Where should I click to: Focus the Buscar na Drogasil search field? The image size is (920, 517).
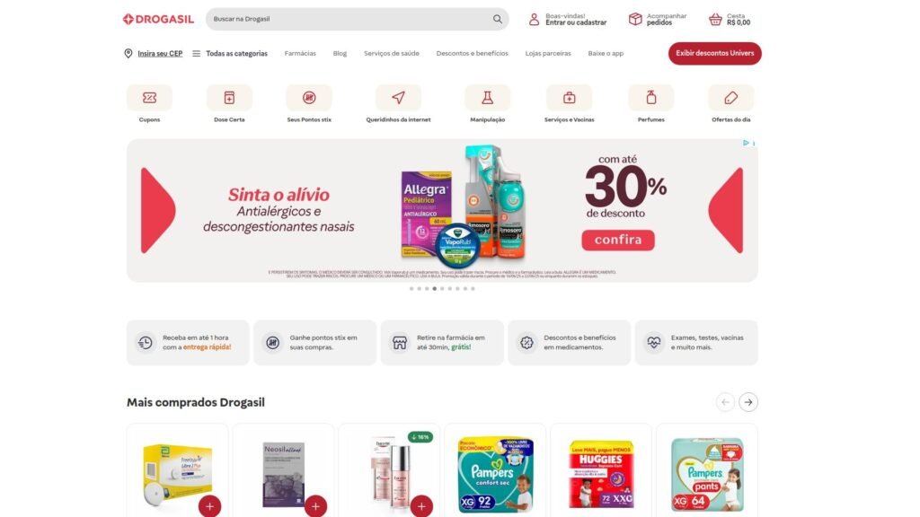[349, 19]
